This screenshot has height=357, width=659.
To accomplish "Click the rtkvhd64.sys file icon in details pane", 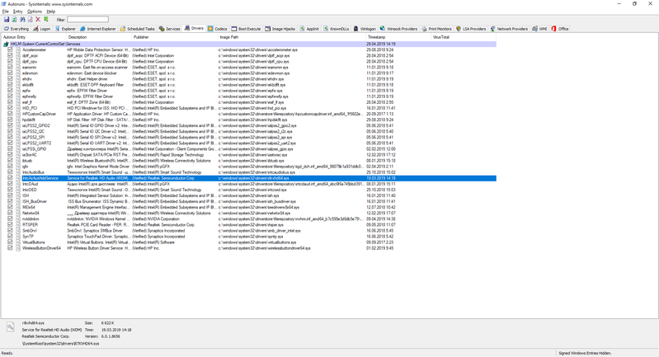I will click(11, 327).
